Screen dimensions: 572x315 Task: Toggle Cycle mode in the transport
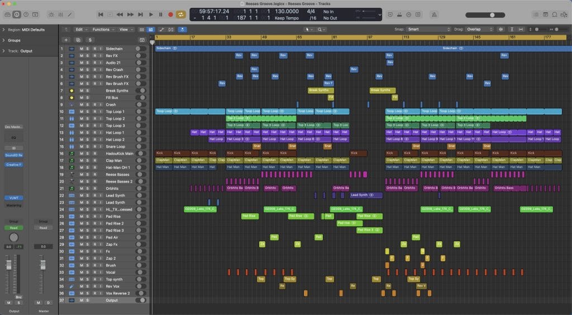pyautogui.click(x=181, y=15)
